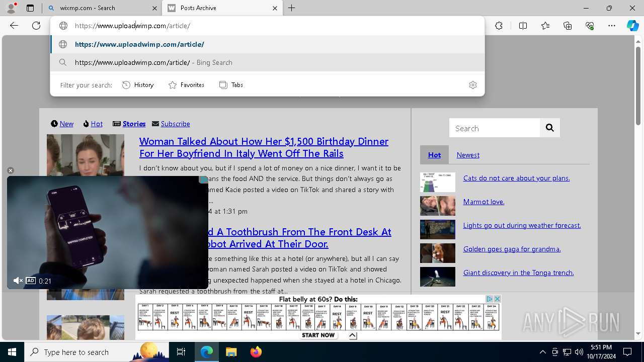Open File Explorer from the taskbar
Viewport: 644px width, 362px height.
click(231, 352)
